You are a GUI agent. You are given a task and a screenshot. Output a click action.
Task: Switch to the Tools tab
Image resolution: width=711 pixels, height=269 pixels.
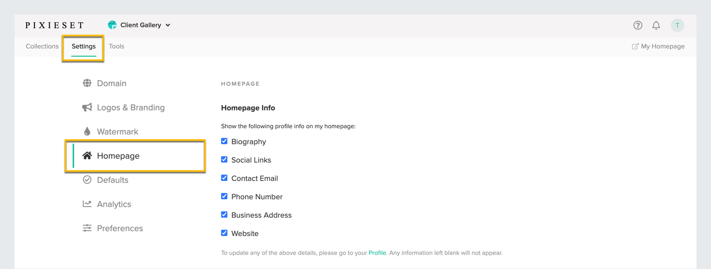pyautogui.click(x=117, y=46)
